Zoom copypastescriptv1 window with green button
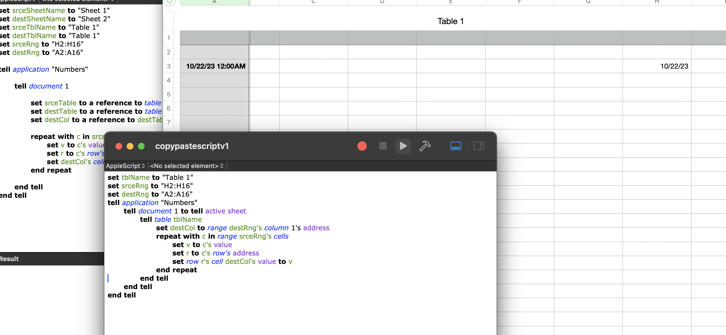 point(141,146)
